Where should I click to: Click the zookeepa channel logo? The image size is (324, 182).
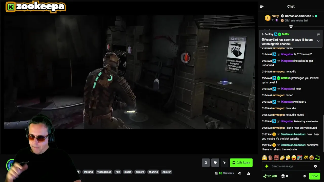coord(36,7)
